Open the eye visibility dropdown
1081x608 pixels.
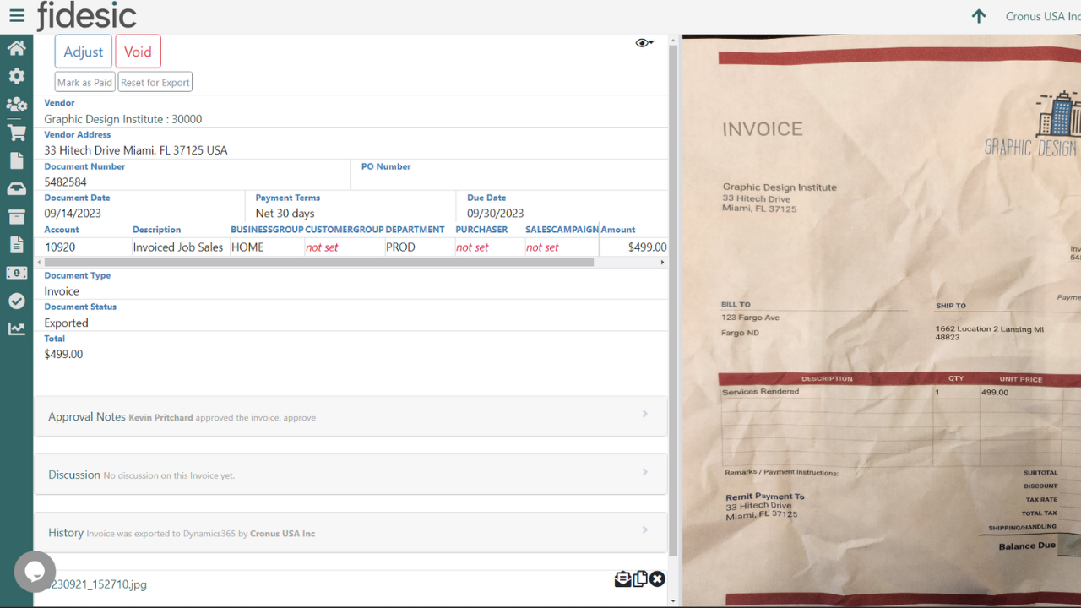644,43
